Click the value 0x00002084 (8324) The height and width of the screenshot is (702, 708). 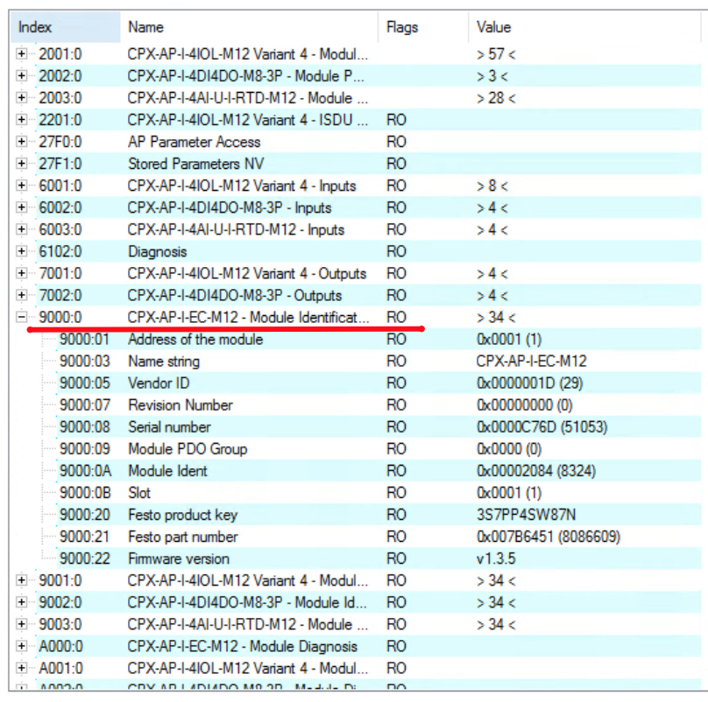(x=536, y=471)
